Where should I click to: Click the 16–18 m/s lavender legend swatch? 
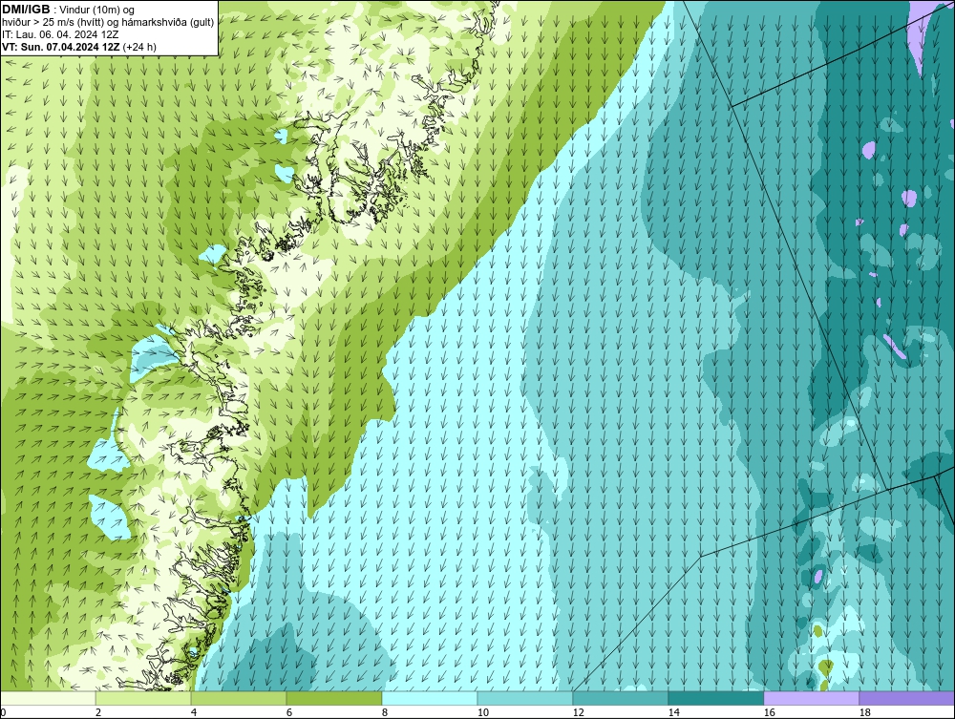pyautogui.click(x=811, y=698)
